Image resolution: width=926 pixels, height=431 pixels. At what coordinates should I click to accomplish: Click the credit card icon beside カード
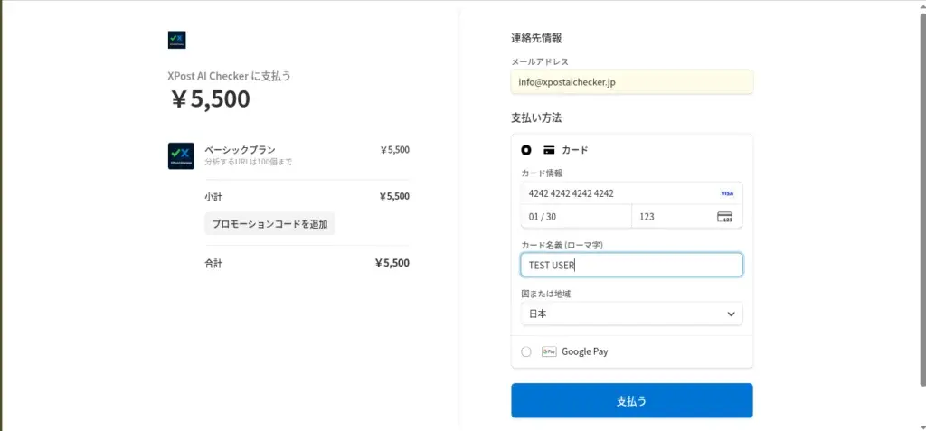coord(548,150)
